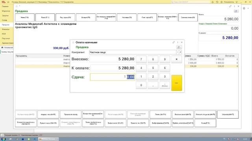The width and height of the screenshot is (252, 141).
Task: Open the Закупки section
Action: click(5, 16)
